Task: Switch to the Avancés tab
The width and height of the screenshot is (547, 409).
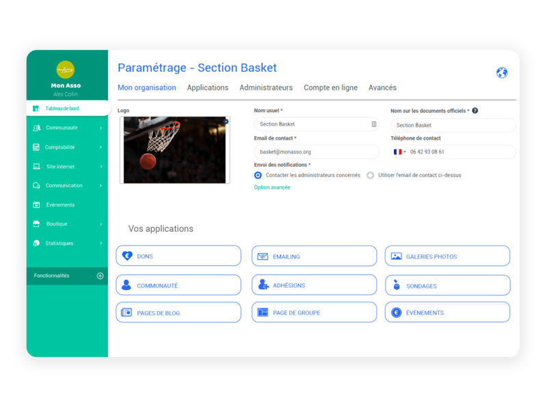Action: 382,88
